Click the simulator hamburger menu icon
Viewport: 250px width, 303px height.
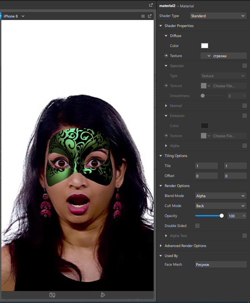pyautogui.click(x=143, y=16)
